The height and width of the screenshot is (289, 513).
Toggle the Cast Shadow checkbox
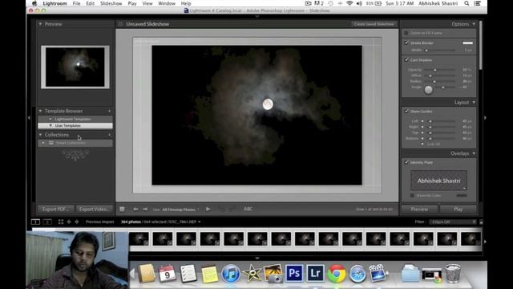406,60
